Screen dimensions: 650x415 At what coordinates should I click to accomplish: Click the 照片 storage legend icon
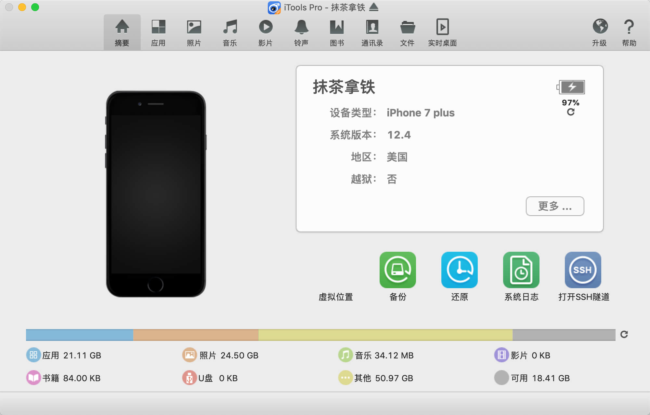coord(189,355)
